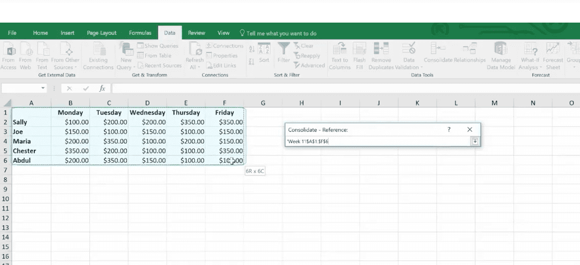Image resolution: width=580 pixels, height=265 pixels.
Task: Click the Edit Links button
Action: click(221, 65)
